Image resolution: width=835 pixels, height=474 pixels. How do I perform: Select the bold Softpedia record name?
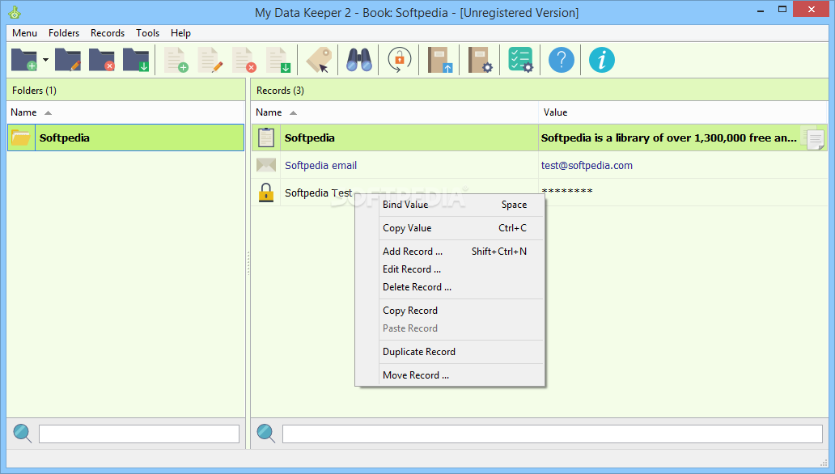[309, 138]
